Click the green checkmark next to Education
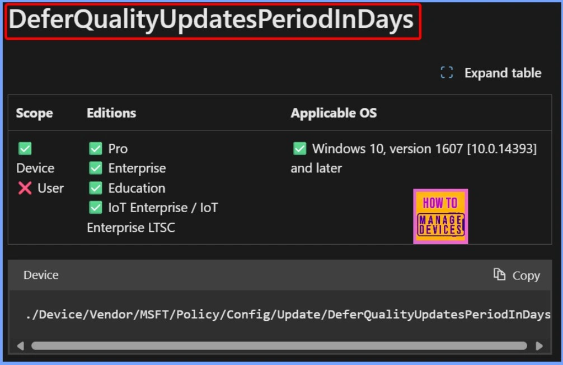563x365 pixels. (x=95, y=188)
